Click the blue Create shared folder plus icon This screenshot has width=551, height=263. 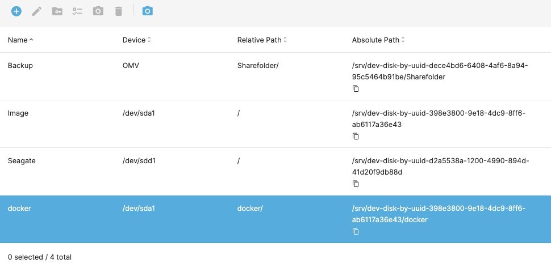point(16,11)
